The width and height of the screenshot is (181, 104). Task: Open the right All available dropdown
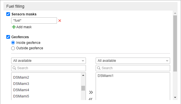(133, 61)
